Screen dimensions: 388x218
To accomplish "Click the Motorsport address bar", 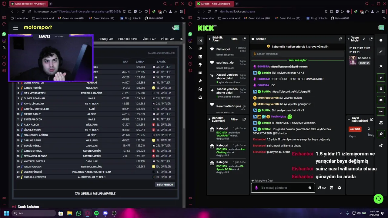I will (77, 12).
